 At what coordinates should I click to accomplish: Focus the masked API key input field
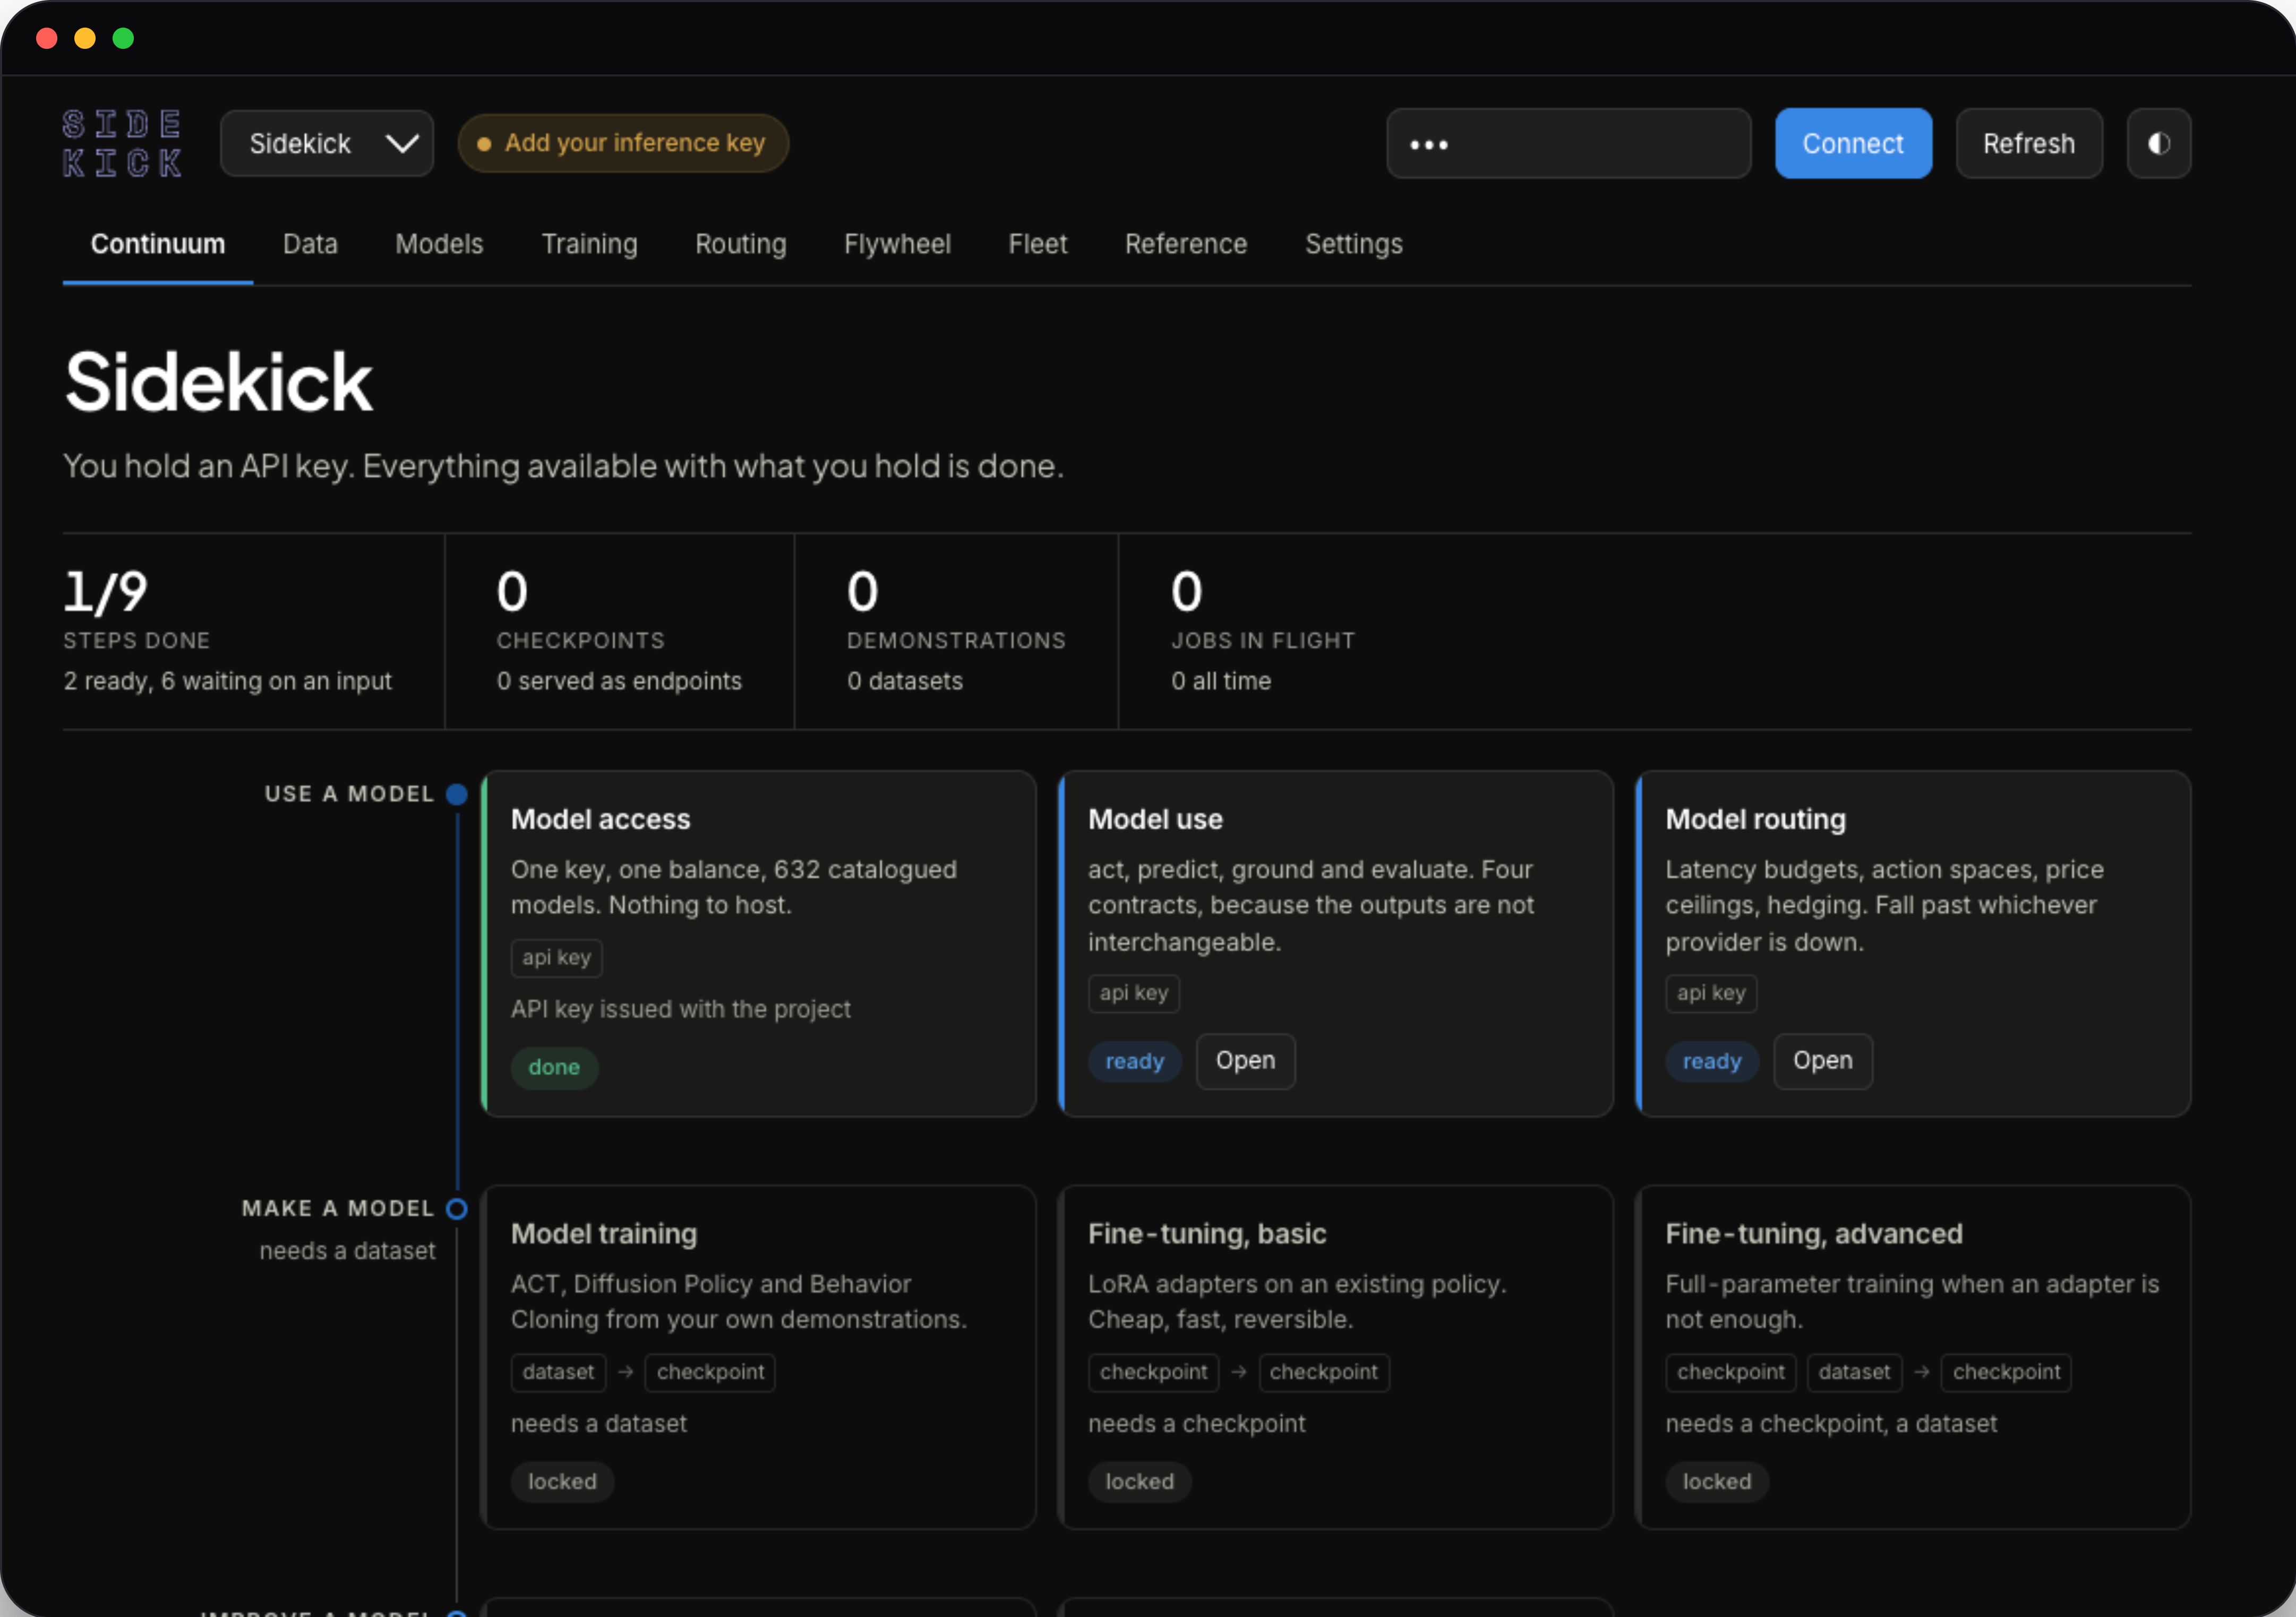(x=1568, y=143)
